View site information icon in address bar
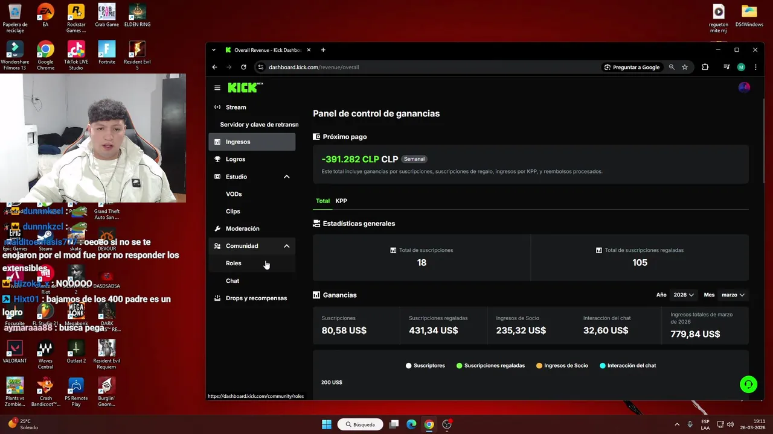The image size is (773, 434). coord(261,67)
